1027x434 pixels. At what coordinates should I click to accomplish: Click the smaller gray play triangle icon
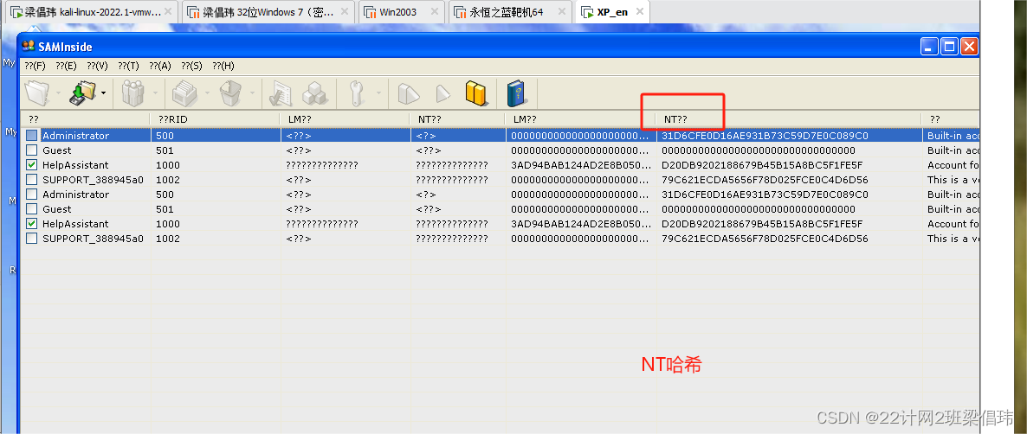(443, 94)
